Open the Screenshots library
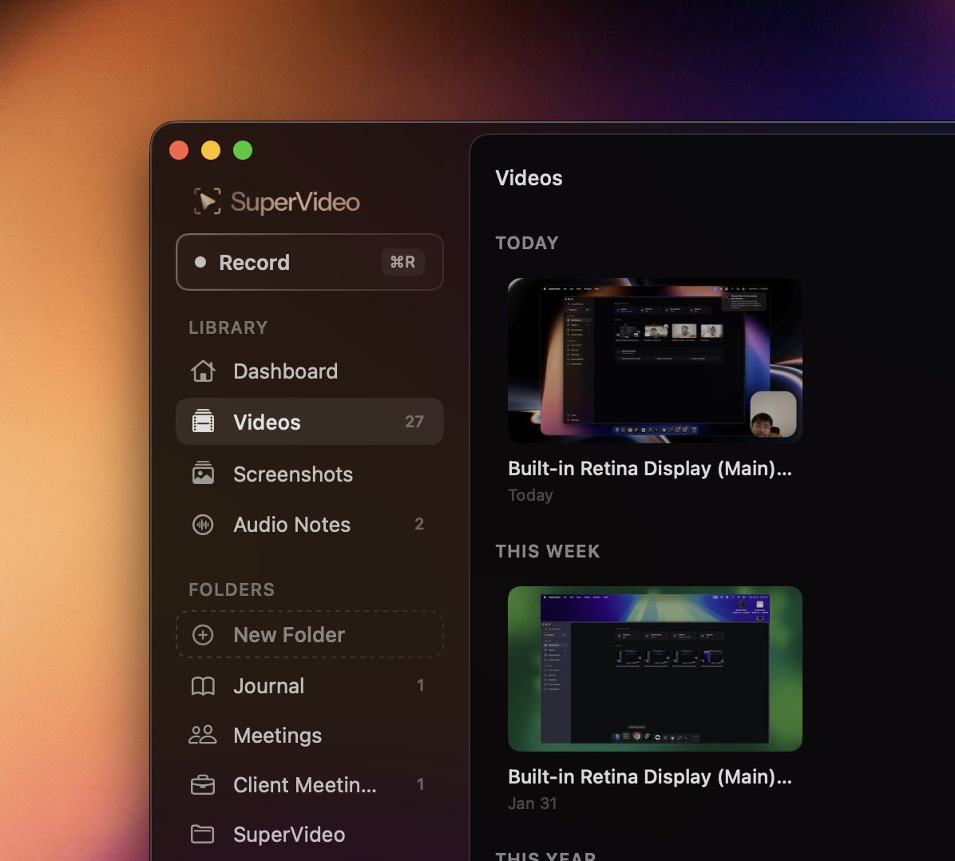Viewport: 955px width, 861px height. (x=309, y=474)
